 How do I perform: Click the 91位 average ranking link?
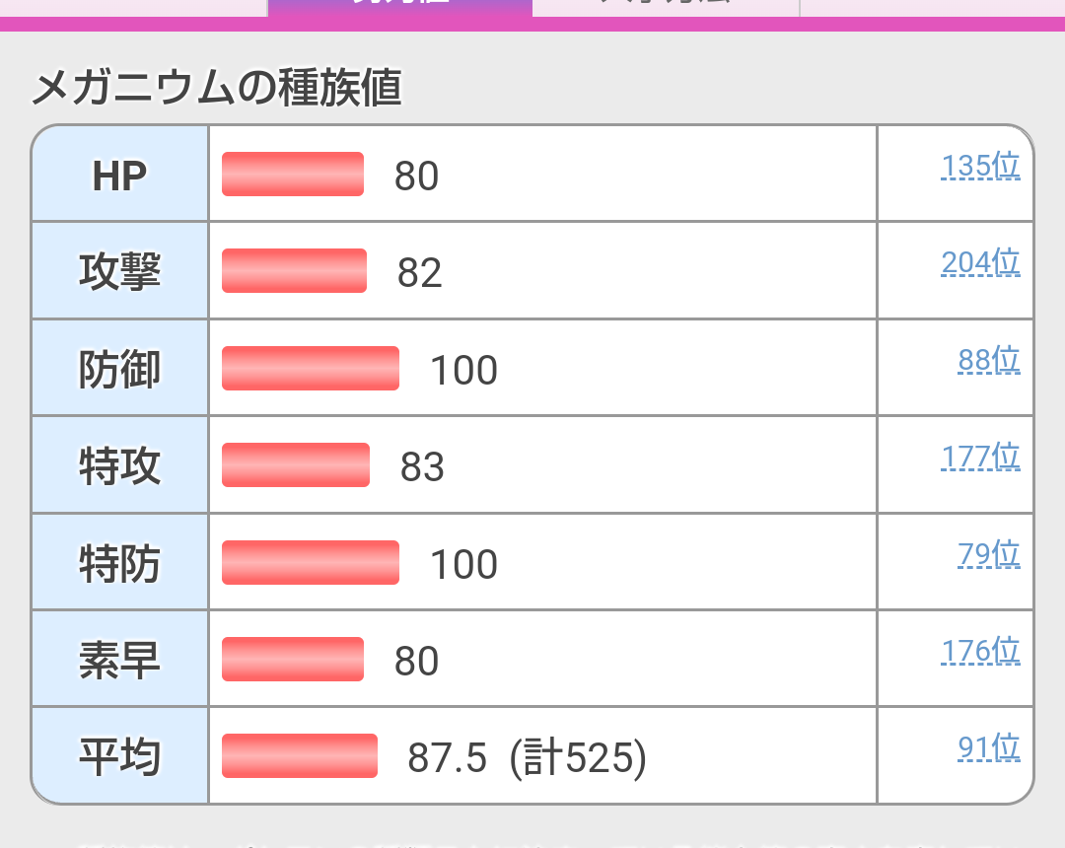pos(988,747)
